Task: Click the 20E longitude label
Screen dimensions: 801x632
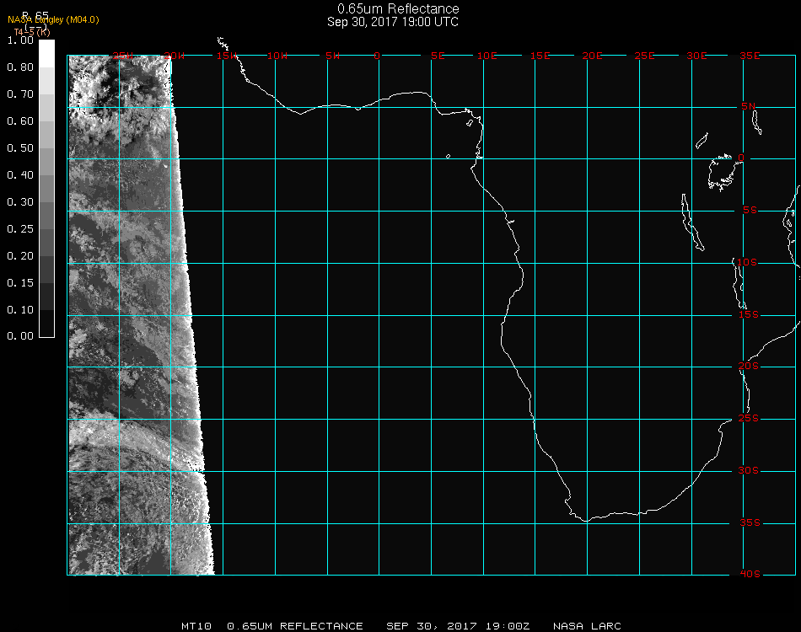Action: coord(593,56)
